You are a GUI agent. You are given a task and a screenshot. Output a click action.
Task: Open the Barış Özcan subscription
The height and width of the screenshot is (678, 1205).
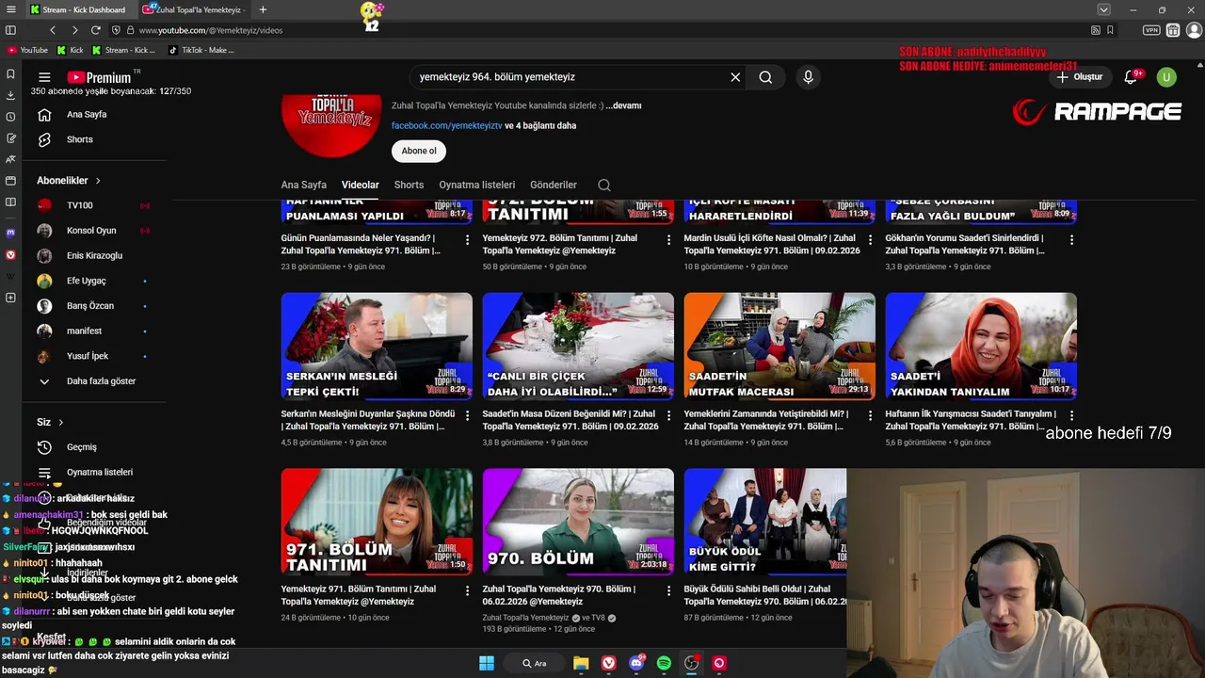[x=92, y=306]
